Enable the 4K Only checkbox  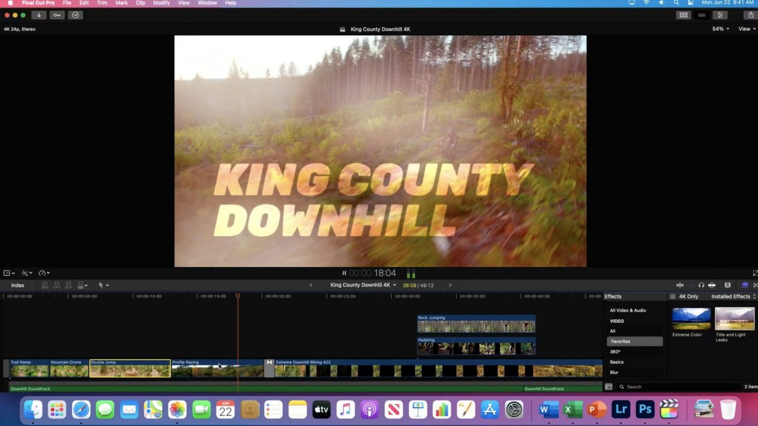coord(673,297)
